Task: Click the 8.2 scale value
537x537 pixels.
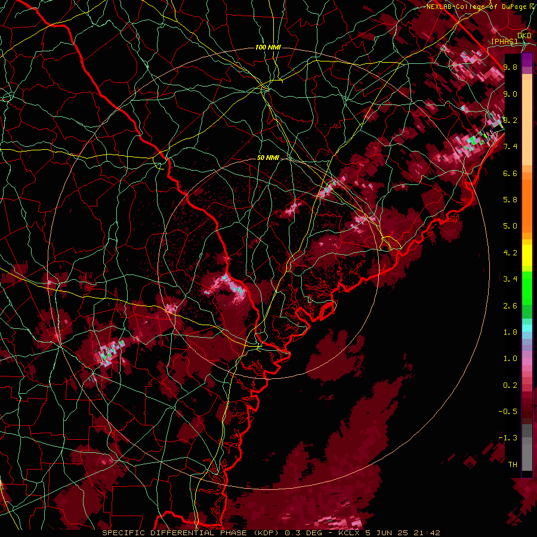Action: click(510, 121)
